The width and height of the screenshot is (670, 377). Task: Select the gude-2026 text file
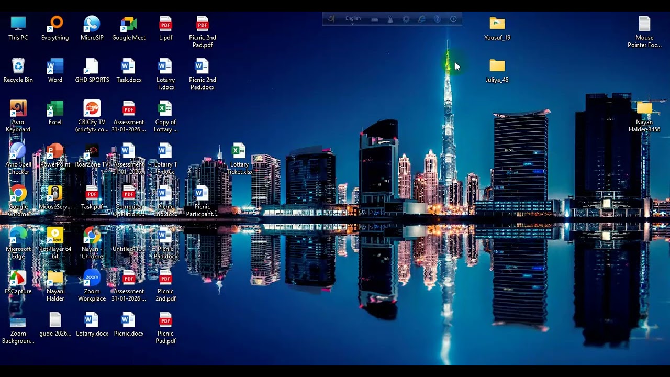(x=55, y=325)
